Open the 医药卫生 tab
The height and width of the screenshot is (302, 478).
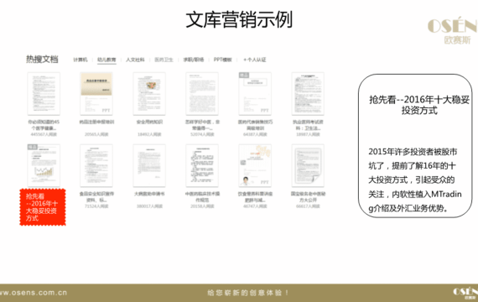coord(164,60)
